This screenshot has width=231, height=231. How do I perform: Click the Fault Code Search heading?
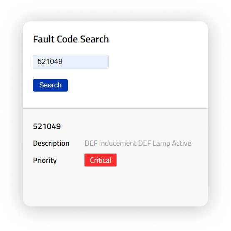point(71,39)
